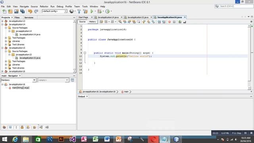Click the Open Project toolbar icon

16,11
